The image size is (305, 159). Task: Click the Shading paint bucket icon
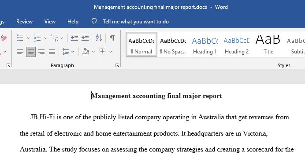[x=86, y=52]
